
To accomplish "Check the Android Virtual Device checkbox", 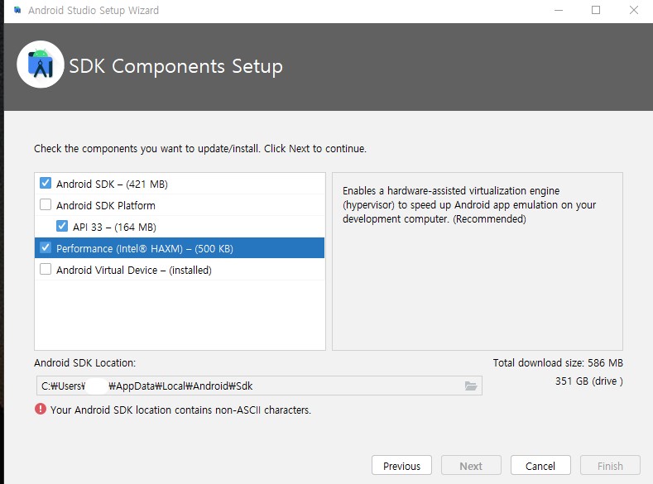I will tap(46, 269).
